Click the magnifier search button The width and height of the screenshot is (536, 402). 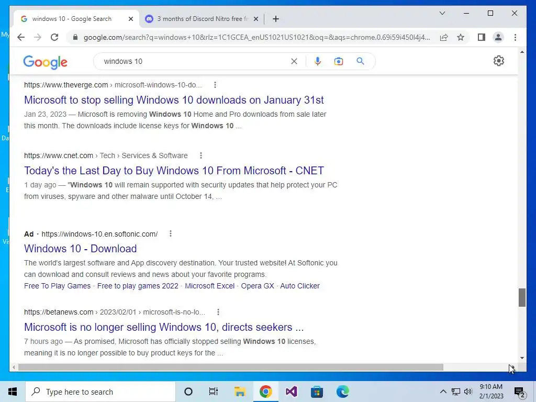pos(360,61)
